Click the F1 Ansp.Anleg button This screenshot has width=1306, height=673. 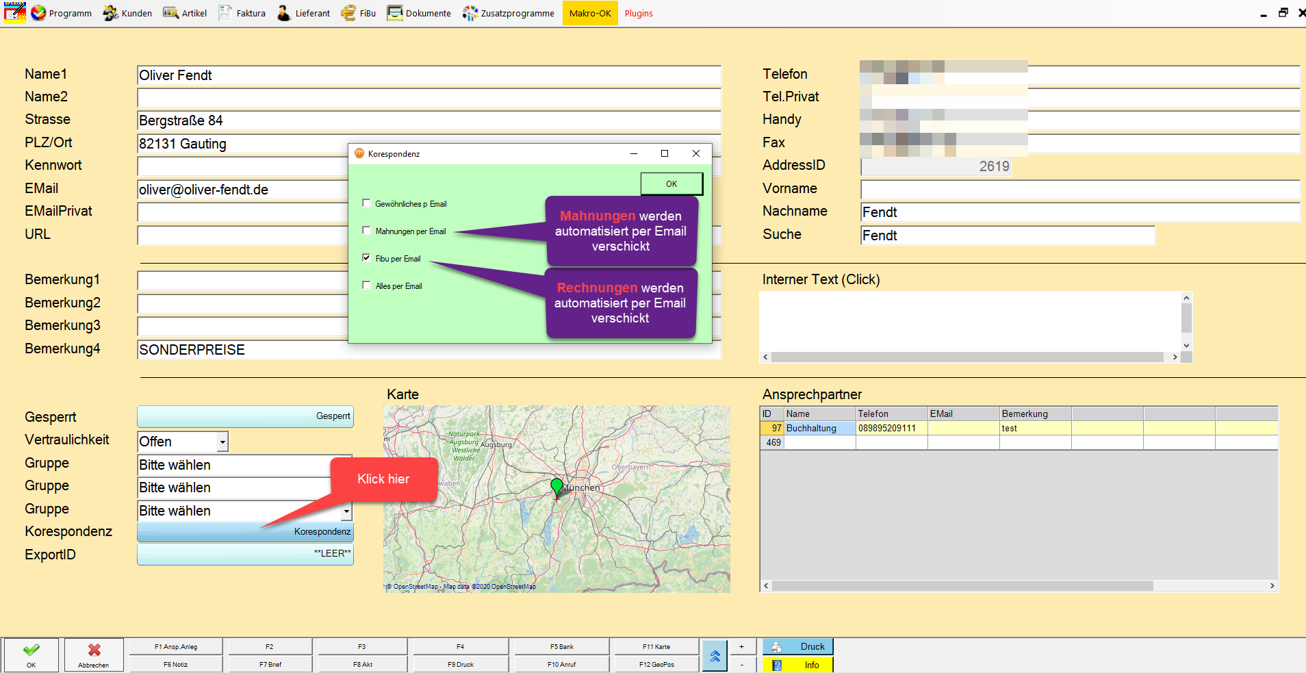coord(176,646)
